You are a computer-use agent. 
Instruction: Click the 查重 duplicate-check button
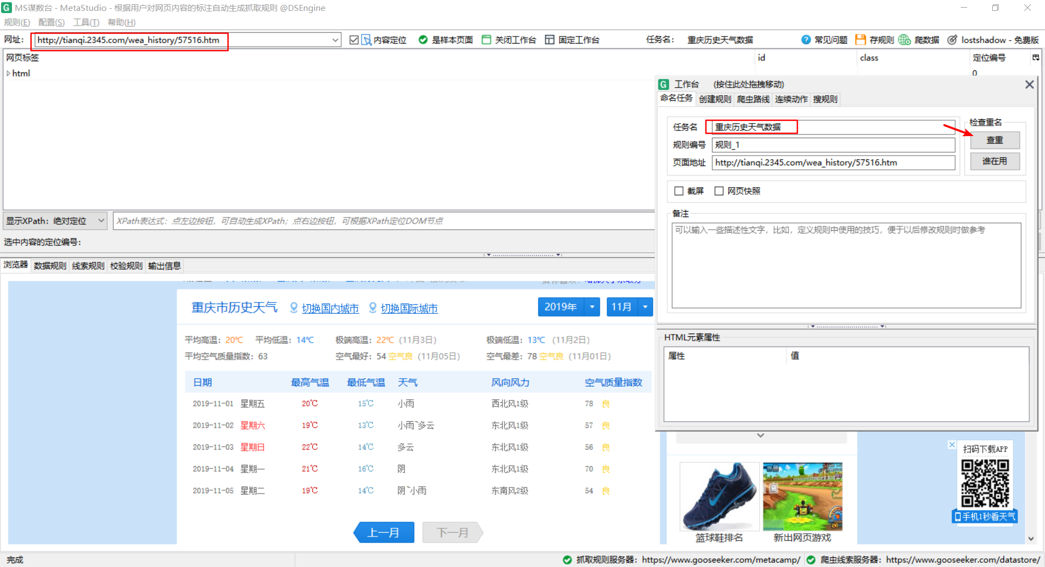click(x=994, y=140)
